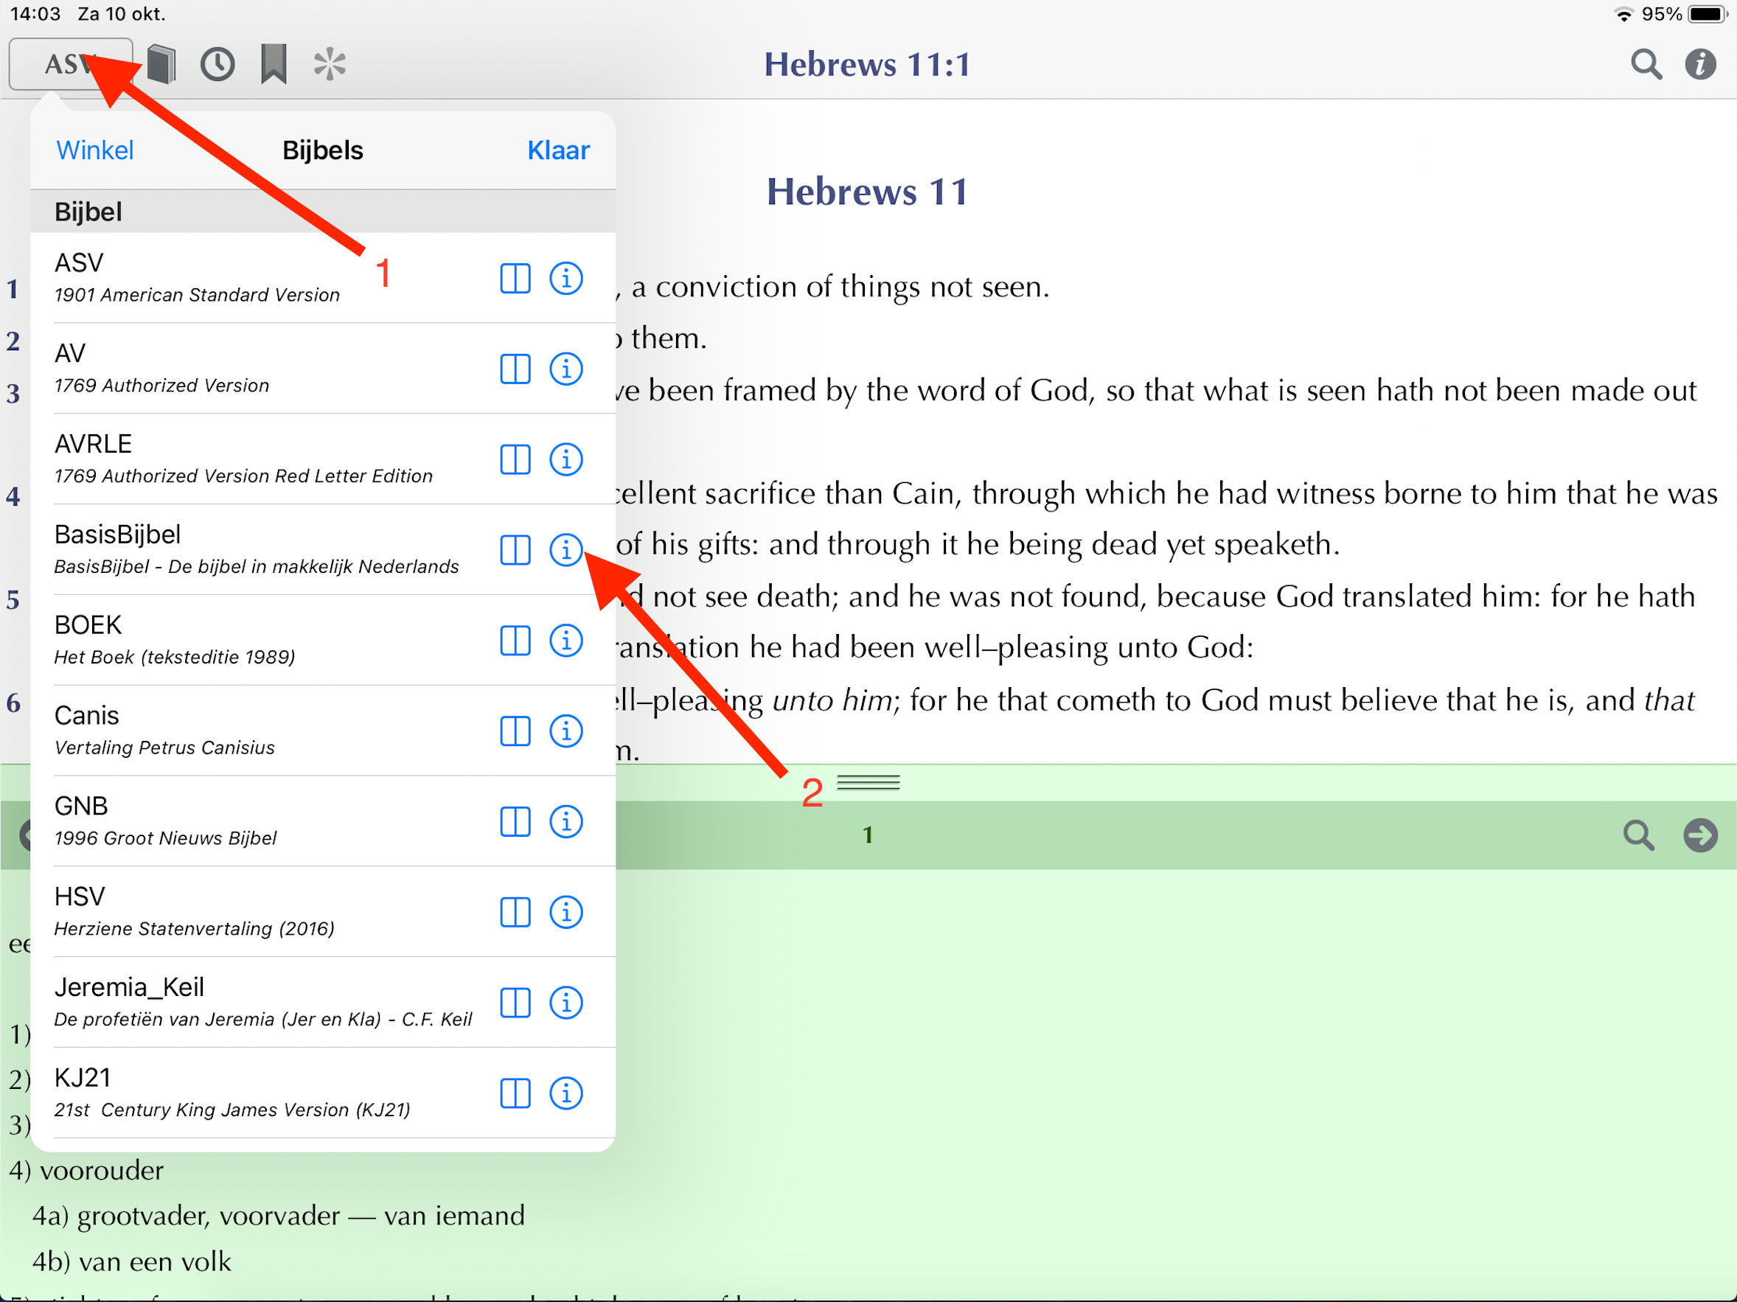Toggle split view for ASV
This screenshot has width=1737, height=1302.
[515, 278]
